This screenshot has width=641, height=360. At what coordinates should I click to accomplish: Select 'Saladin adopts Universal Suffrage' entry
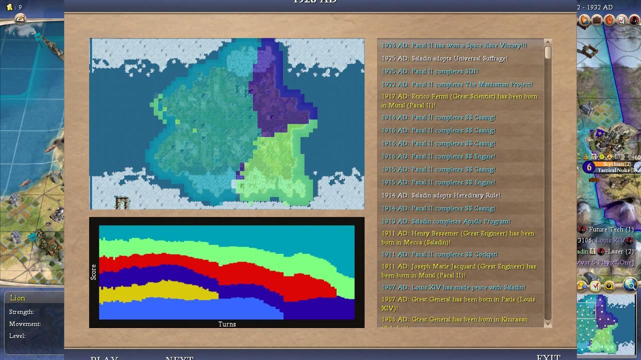[461, 58]
